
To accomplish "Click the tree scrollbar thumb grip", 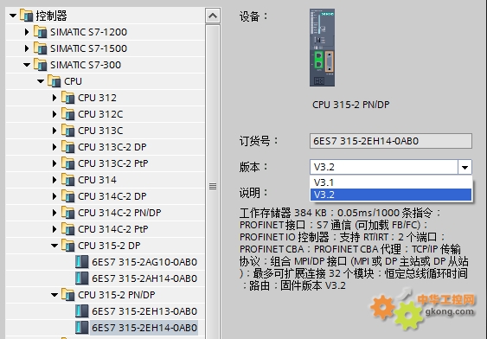I will [213, 186].
